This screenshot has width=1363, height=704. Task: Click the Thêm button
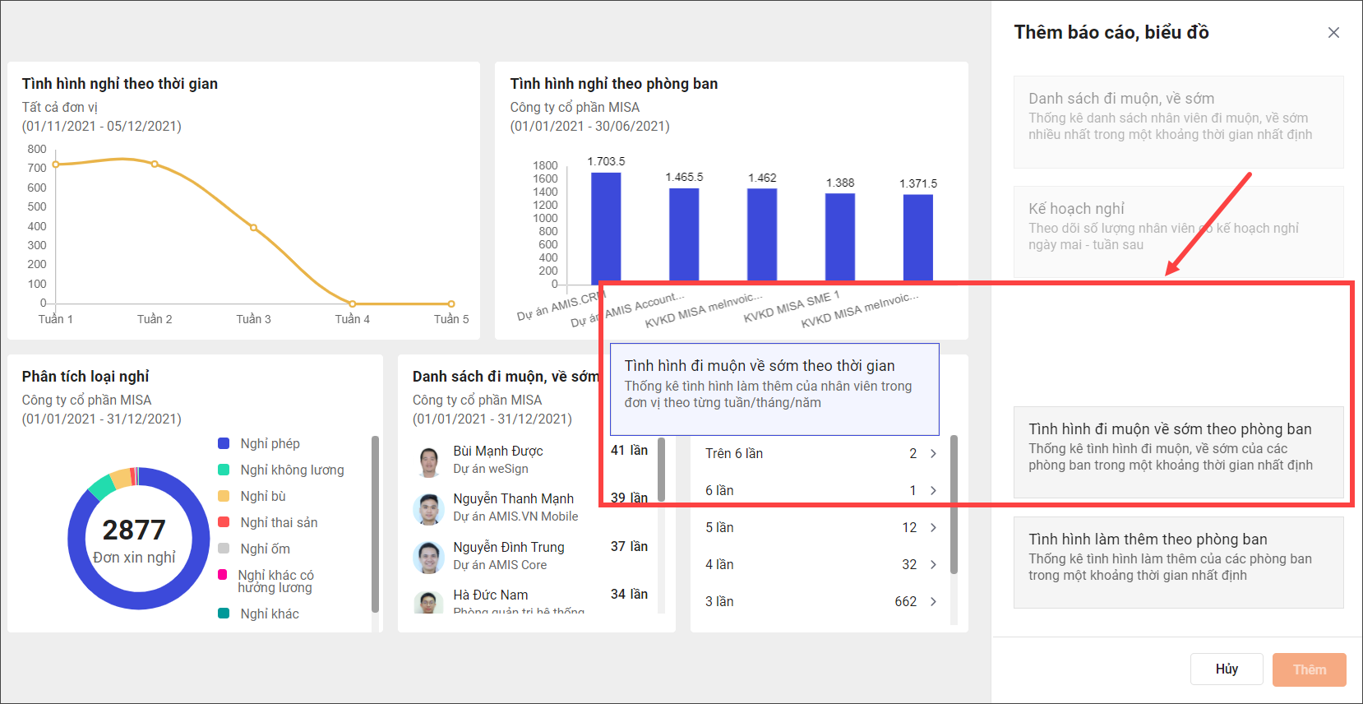(1310, 669)
